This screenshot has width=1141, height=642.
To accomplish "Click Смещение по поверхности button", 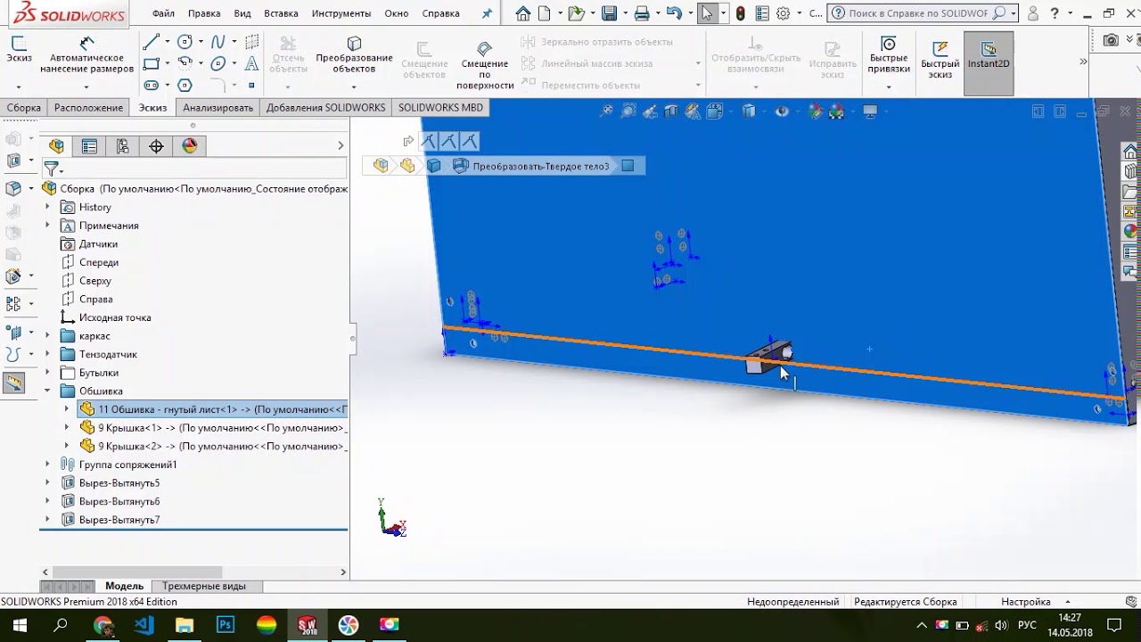I will (485, 65).
